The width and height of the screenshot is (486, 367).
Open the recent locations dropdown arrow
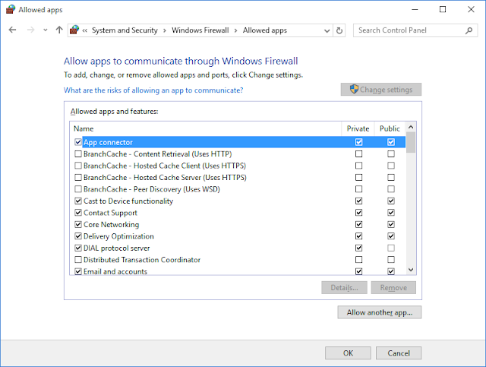[46, 30]
